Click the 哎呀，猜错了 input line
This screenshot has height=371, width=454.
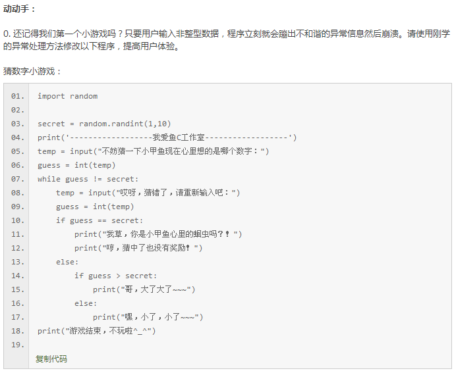148,193
